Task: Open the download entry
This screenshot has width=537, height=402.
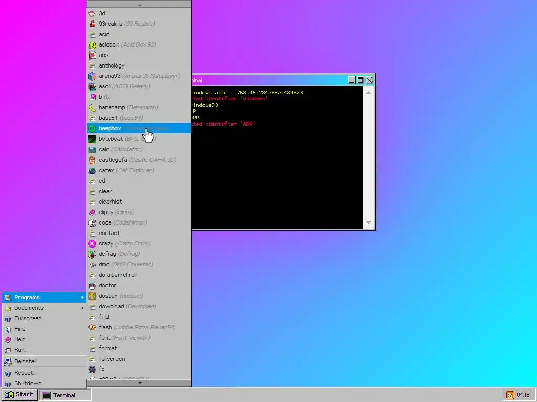Action: point(139,306)
